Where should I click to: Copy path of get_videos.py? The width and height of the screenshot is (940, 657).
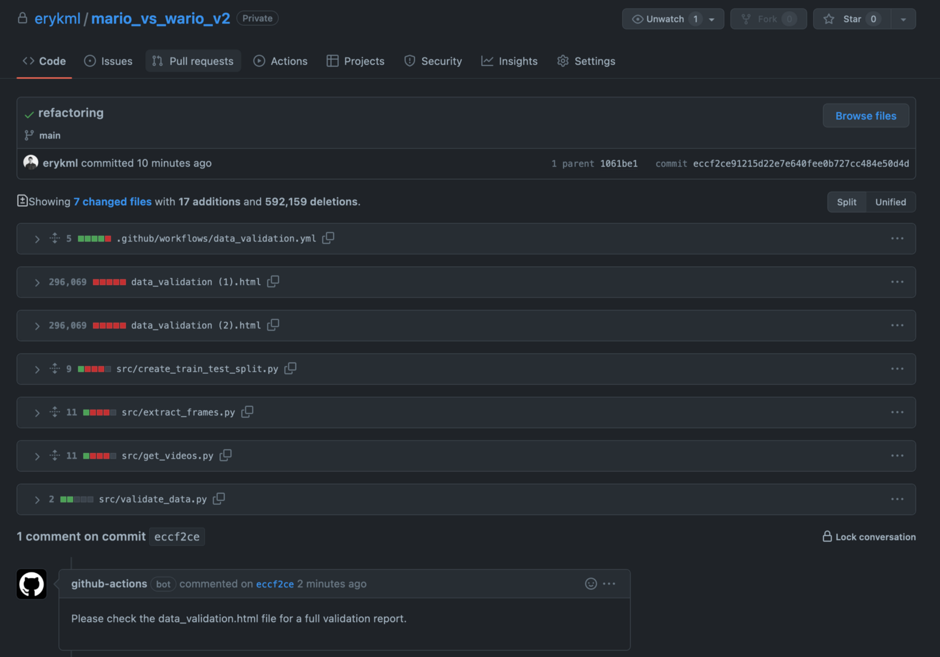click(x=226, y=455)
